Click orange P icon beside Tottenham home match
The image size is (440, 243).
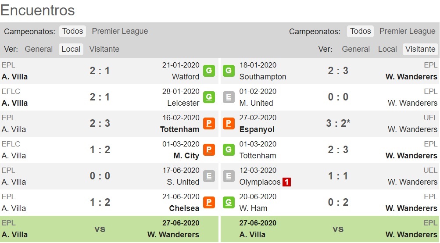click(209, 123)
